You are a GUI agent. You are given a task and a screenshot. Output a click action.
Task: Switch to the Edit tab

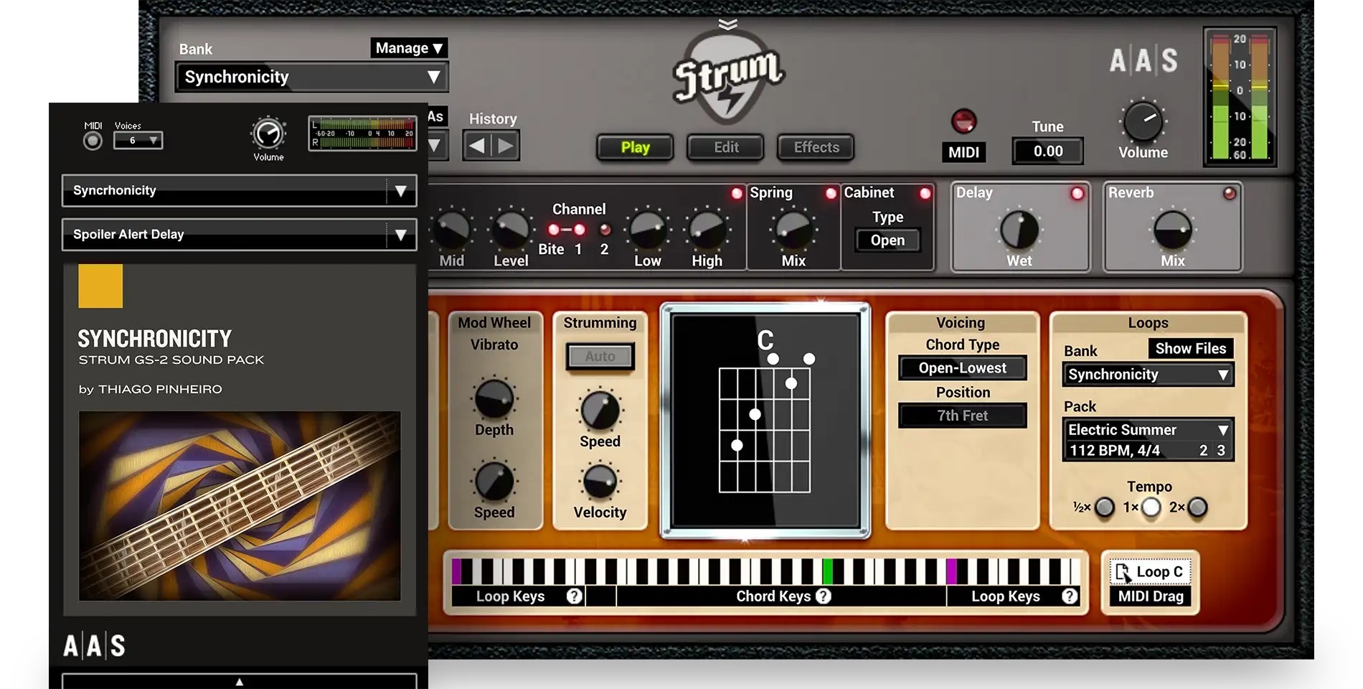pos(726,147)
